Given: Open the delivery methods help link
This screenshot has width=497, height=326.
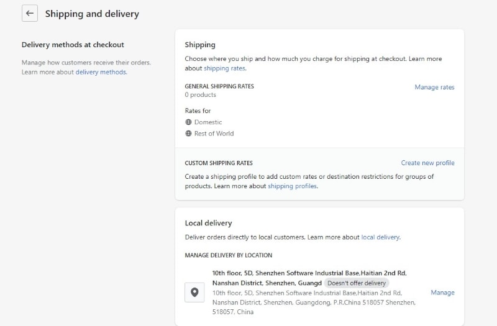Looking at the screenshot, I should (101, 72).
